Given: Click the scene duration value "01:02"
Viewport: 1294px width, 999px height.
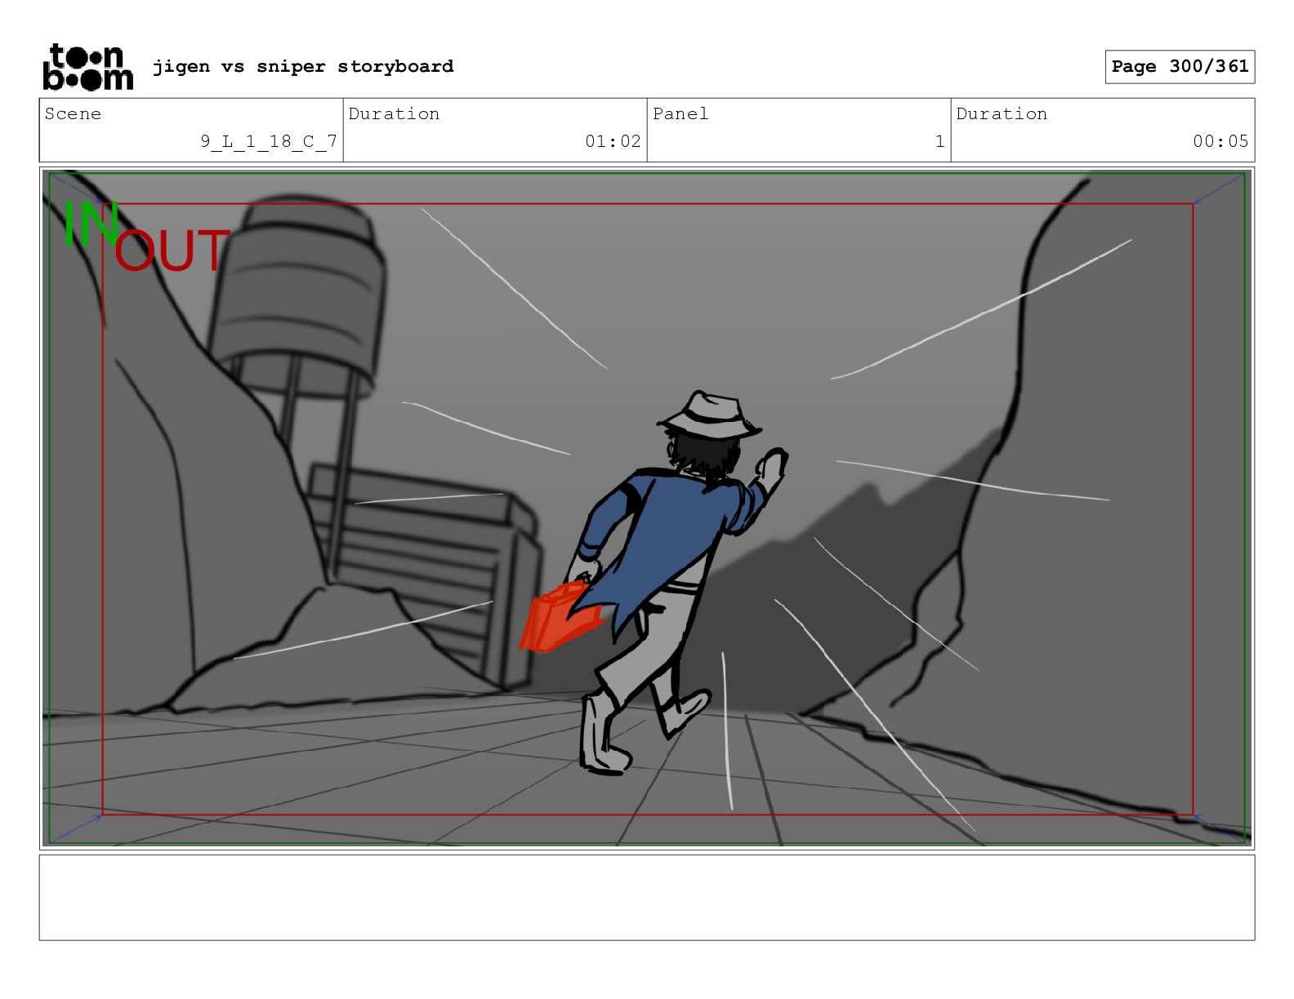Looking at the screenshot, I should 613,141.
